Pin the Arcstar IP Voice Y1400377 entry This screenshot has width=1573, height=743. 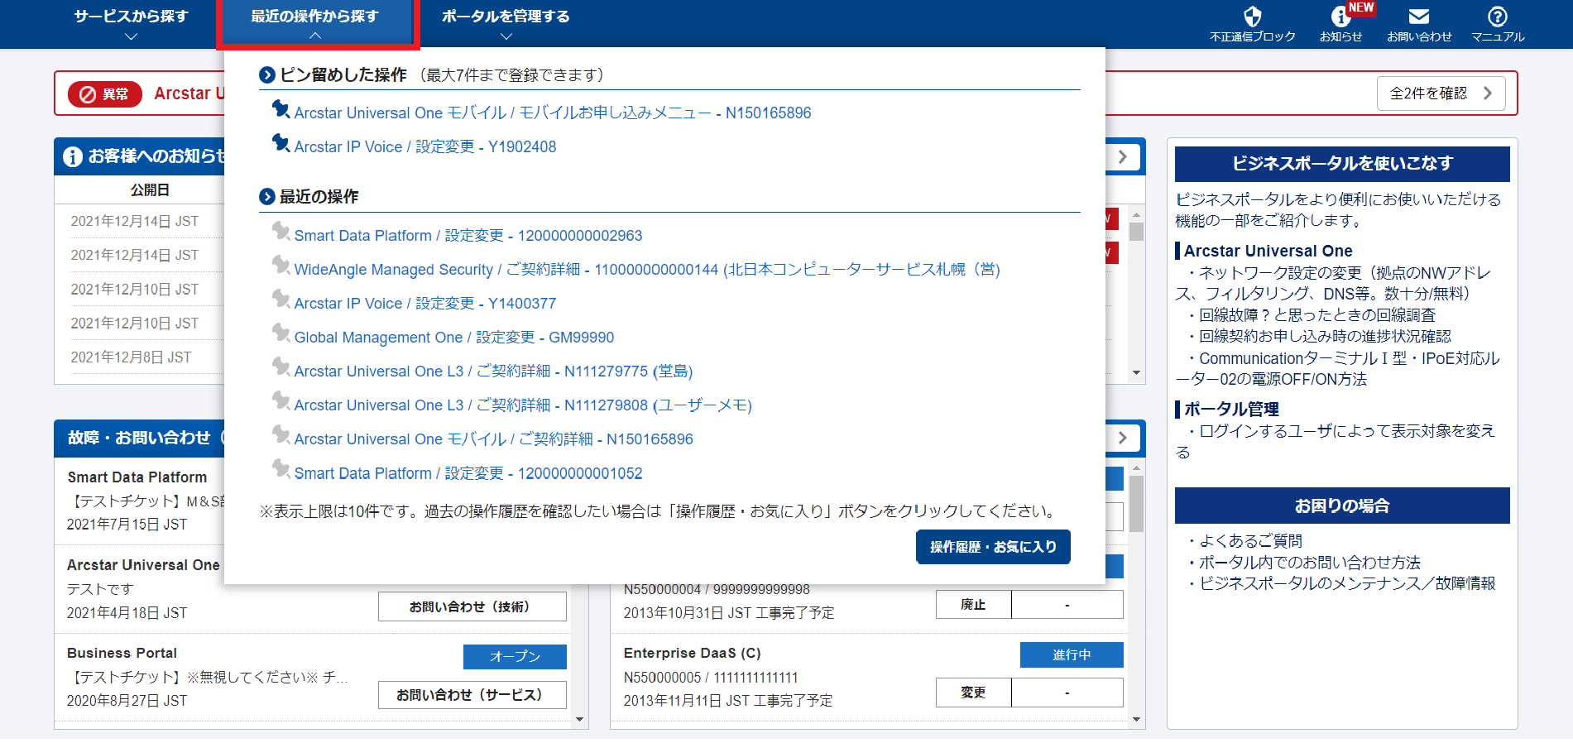coord(281,299)
